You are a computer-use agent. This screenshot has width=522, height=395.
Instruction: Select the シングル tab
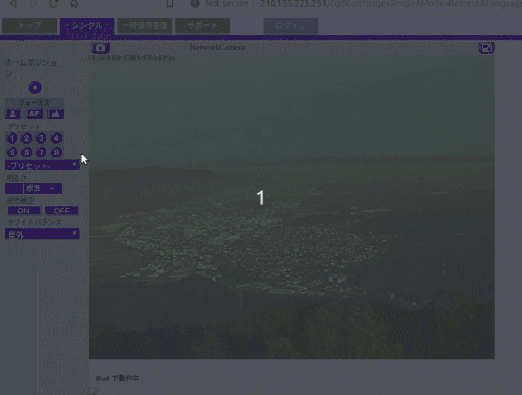87,26
